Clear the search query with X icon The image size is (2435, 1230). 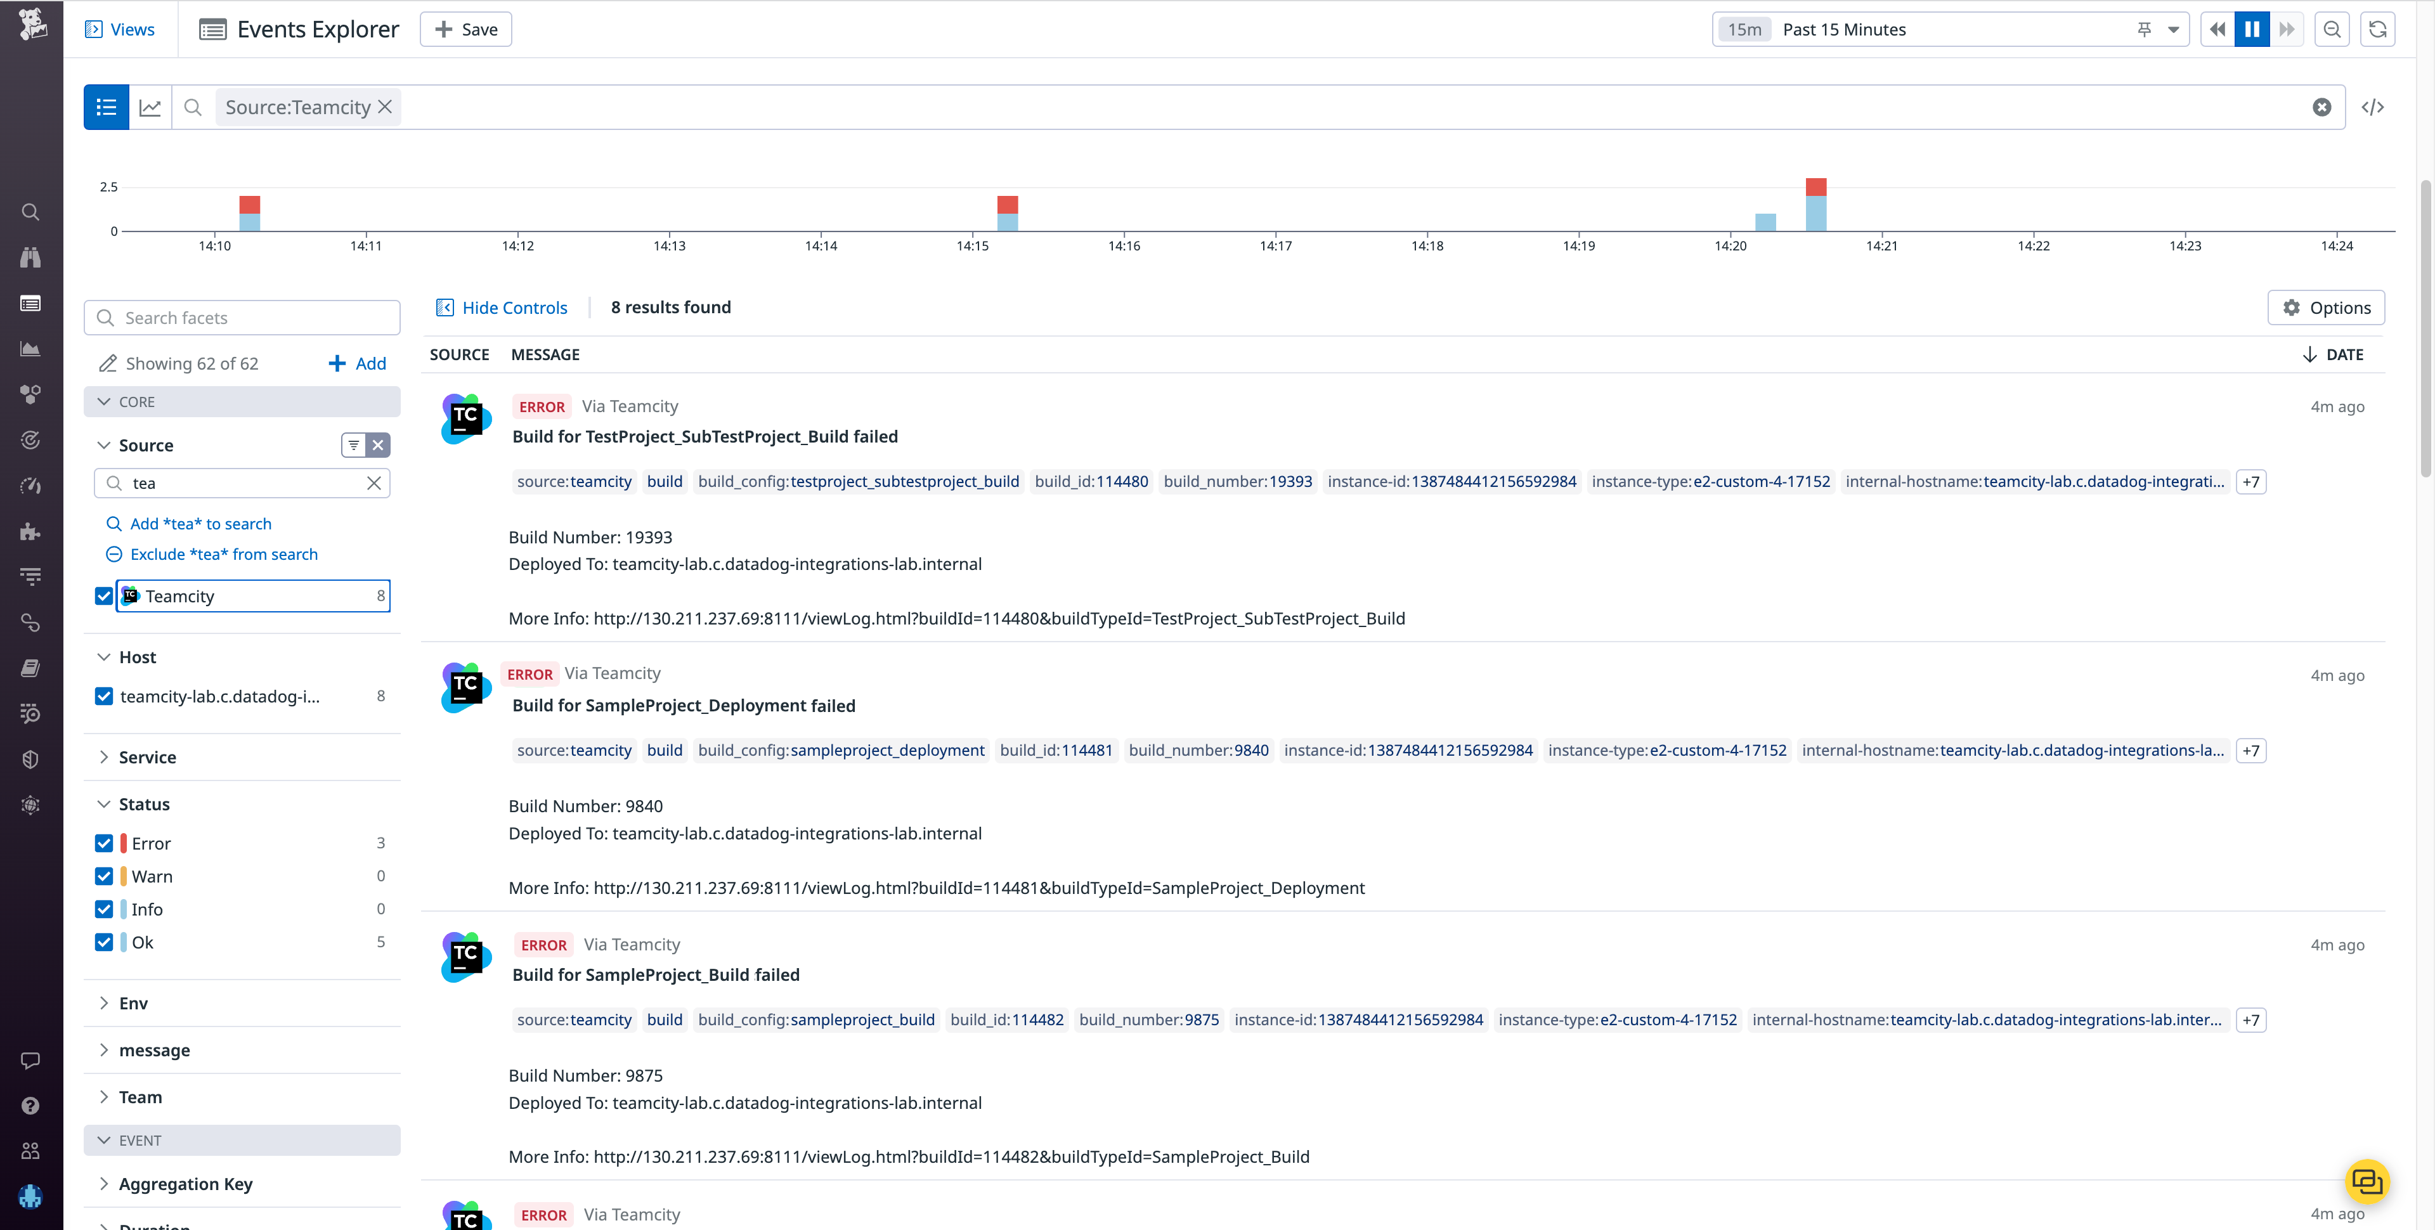point(2321,107)
